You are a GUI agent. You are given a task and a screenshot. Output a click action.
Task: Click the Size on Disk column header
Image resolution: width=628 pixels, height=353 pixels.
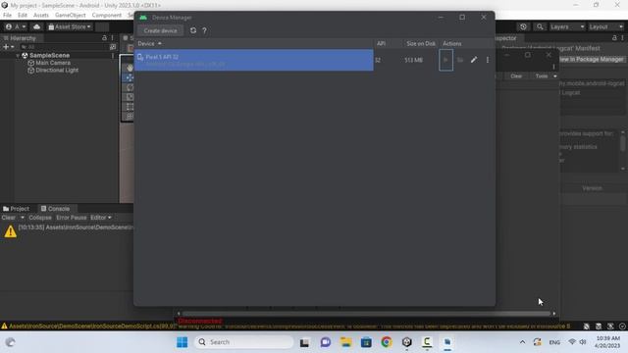coord(421,43)
